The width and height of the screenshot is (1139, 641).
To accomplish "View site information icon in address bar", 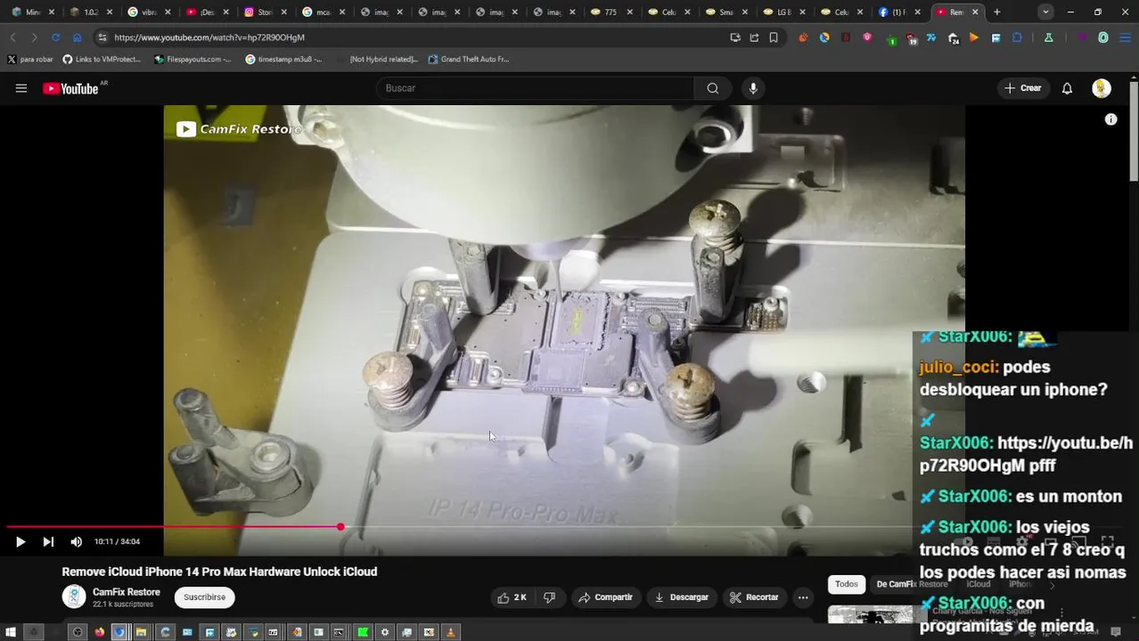I will click(x=102, y=37).
